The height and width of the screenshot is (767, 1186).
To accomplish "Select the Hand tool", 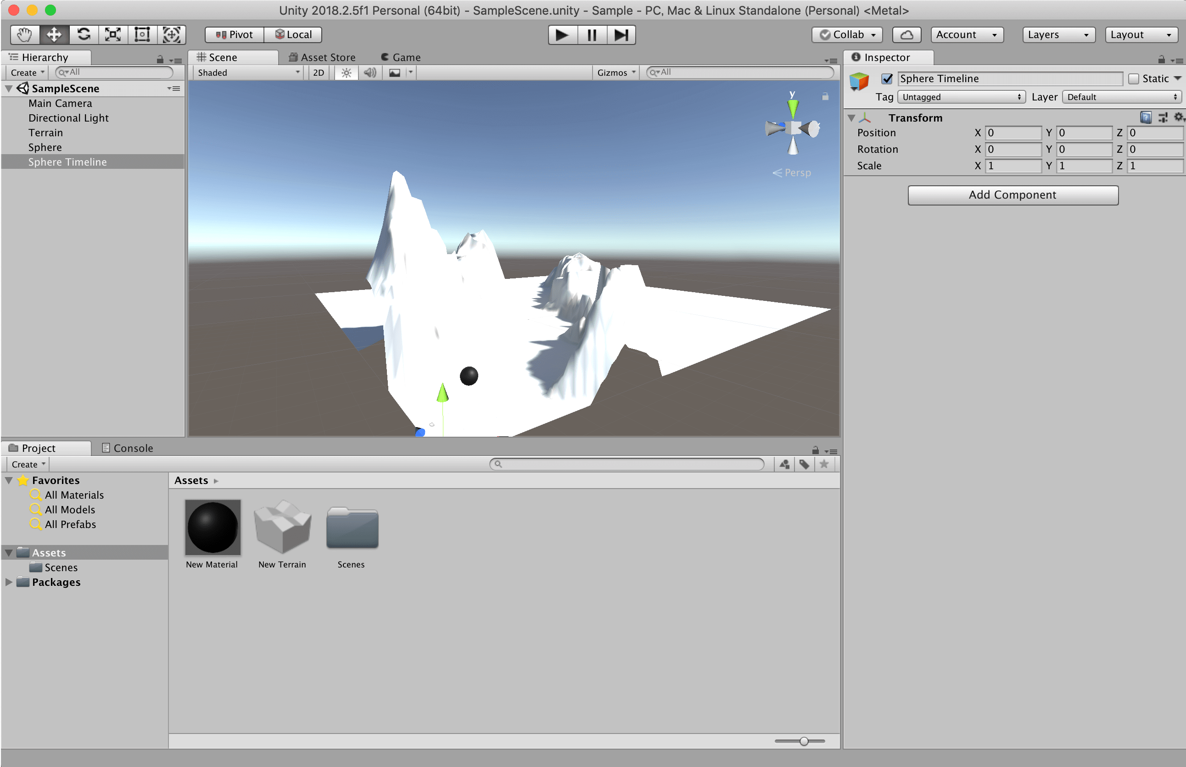I will click(x=25, y=34).
